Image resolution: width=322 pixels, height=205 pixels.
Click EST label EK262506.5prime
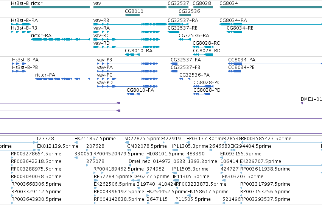[114, 184]
